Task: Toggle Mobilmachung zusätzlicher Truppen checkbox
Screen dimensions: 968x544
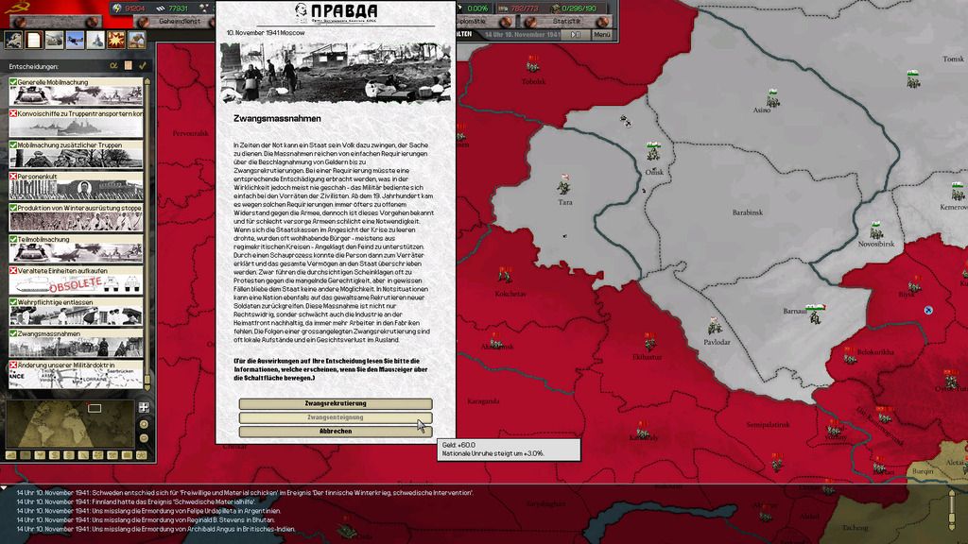Action: point(13,144)
